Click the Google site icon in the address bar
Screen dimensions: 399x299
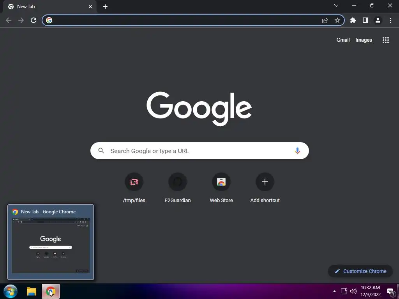tap(49, 20)
